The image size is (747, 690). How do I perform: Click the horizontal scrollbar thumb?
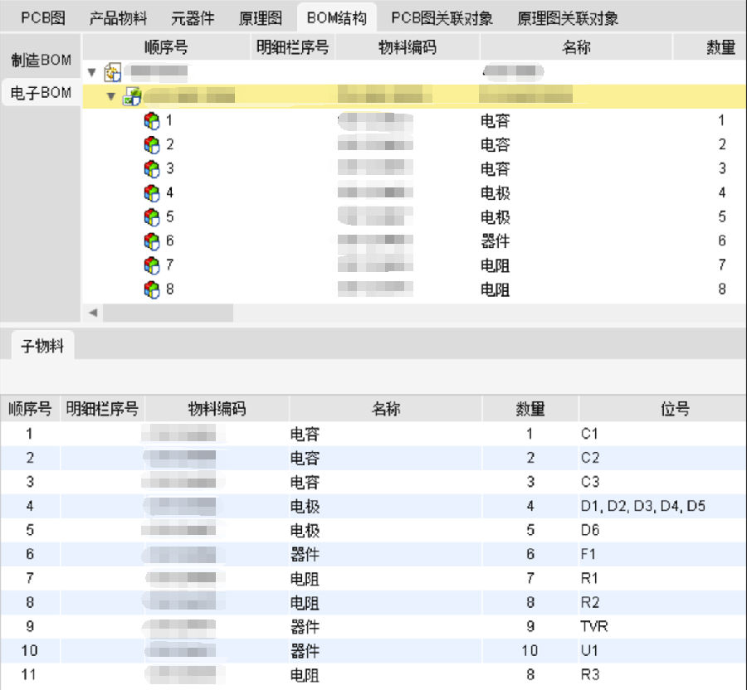pyautogui.click(x=168, y=313)
